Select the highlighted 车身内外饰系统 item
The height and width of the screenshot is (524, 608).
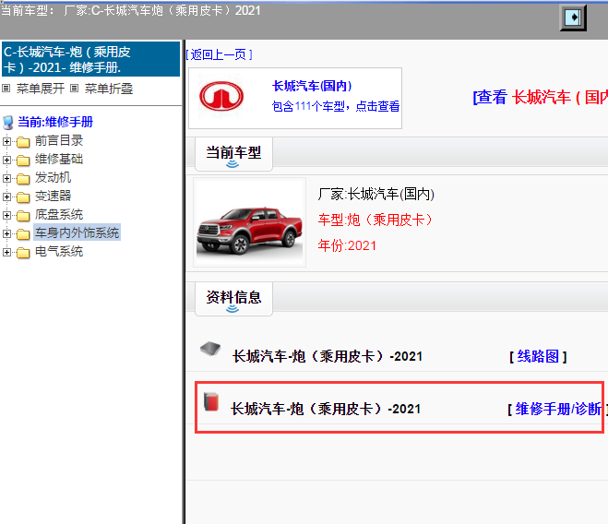77,232
